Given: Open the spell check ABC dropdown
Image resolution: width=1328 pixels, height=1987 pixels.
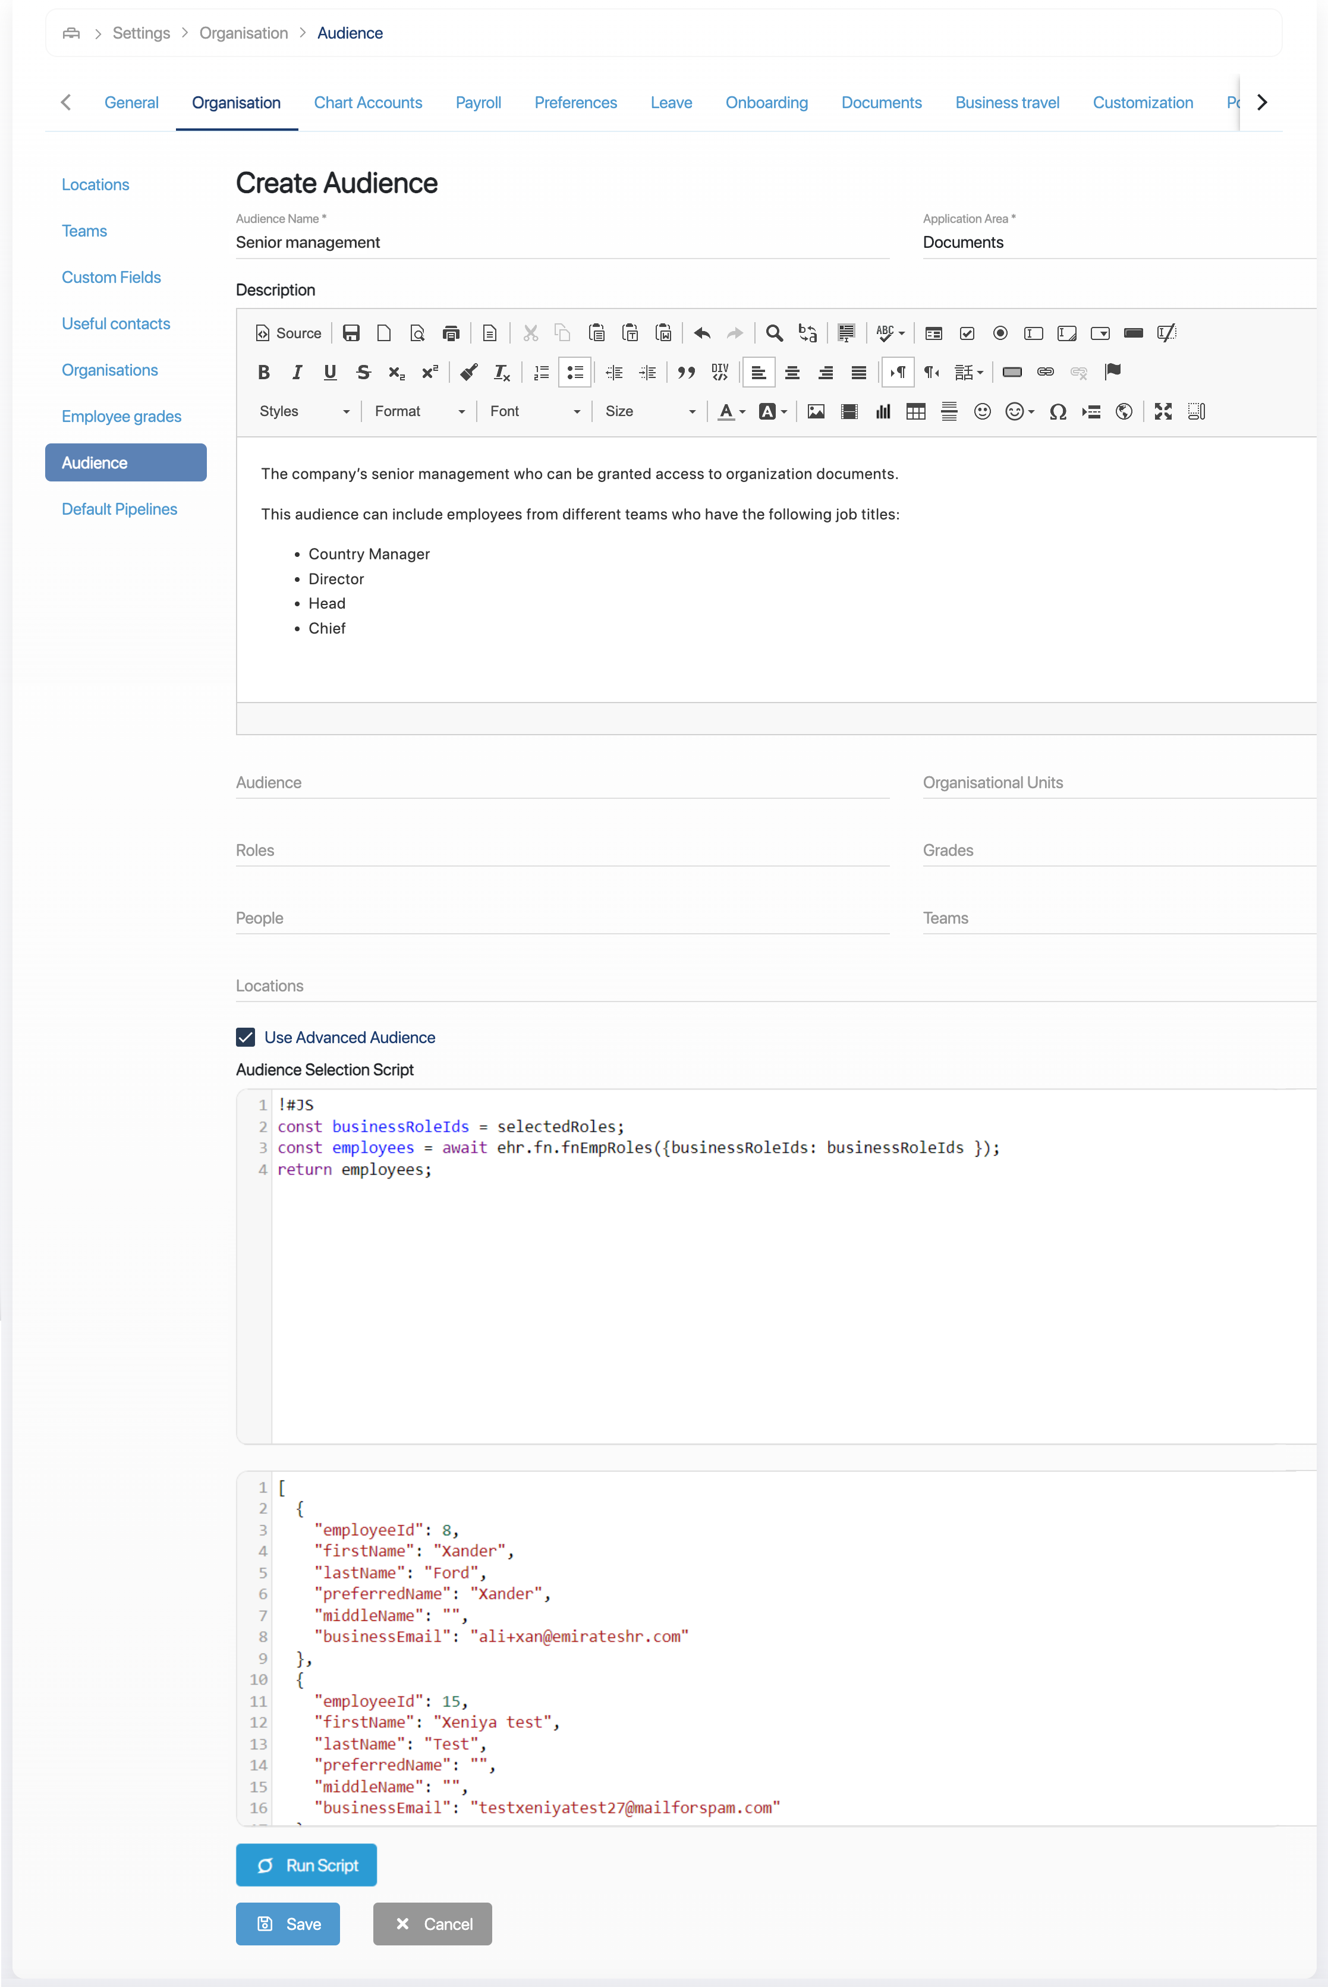Looking at the screenshot, I should (890, 333).
